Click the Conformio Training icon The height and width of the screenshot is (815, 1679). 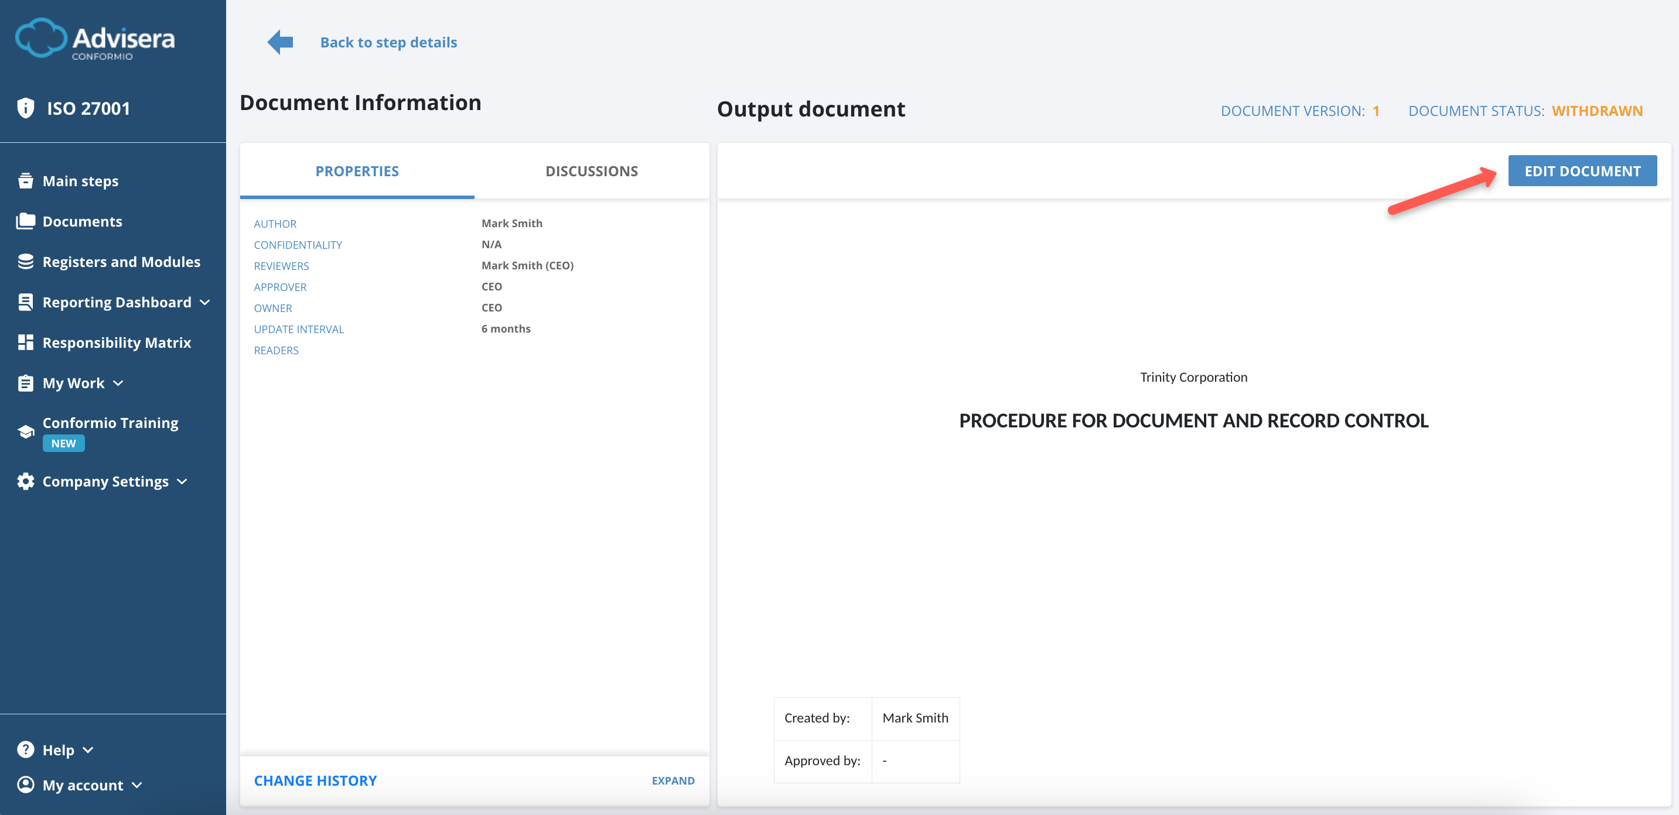coord(25,431)
